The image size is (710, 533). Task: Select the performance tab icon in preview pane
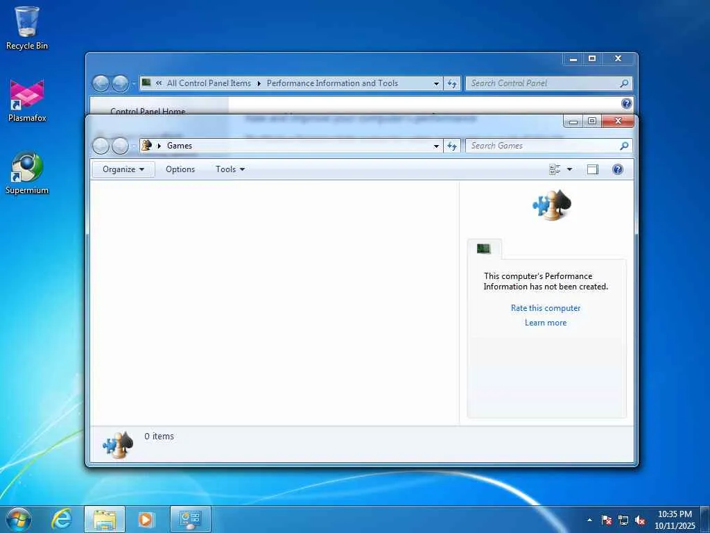(484, 248)
